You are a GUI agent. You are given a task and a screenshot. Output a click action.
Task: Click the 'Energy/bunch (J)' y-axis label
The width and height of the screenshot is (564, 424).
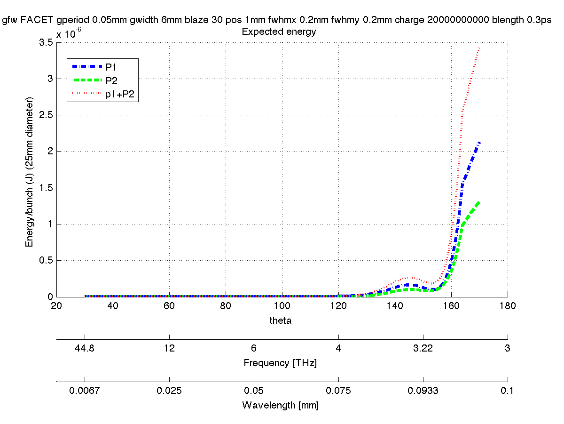(x=29, y=172)
